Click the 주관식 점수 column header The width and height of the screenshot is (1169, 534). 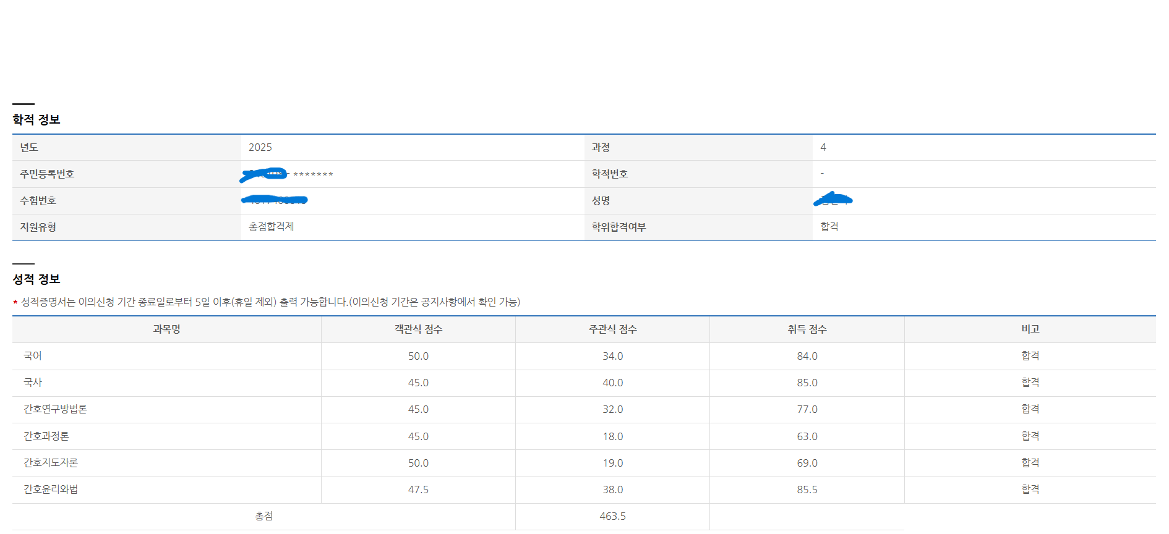[612, 329]
